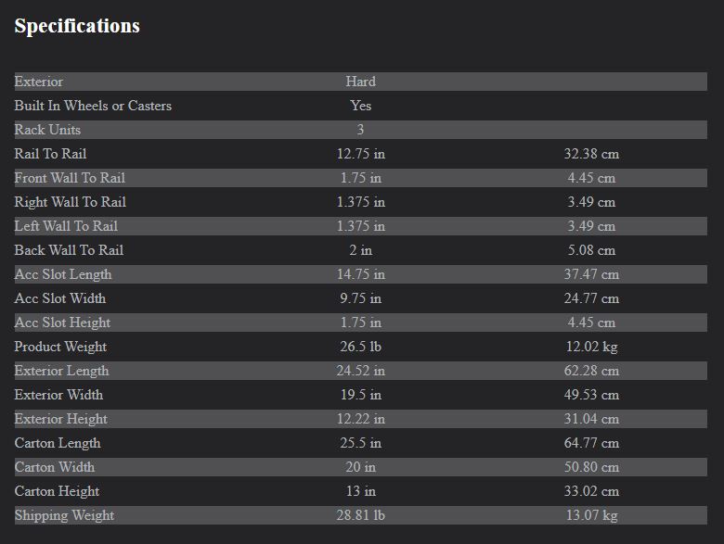Click Product Weight 12.02 kg value
The width and height of the screenshot is (724, 544).
tap(591, 347)
